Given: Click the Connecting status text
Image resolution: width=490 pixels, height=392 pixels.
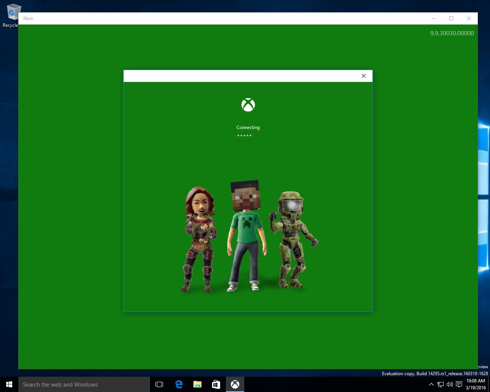Looking at the screenshot, I should pyautogui.click(x=248, y=127).
